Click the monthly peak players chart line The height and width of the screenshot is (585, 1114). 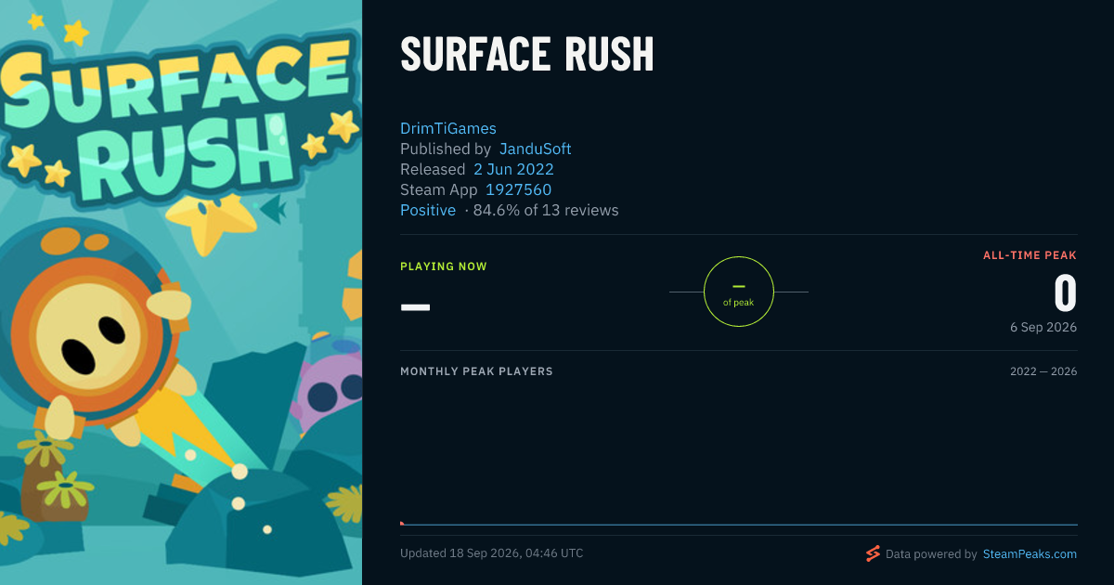pos(739,525)
